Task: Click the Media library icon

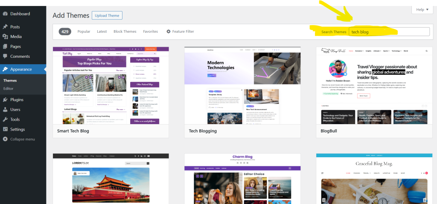Action: (x=5, y=37)
